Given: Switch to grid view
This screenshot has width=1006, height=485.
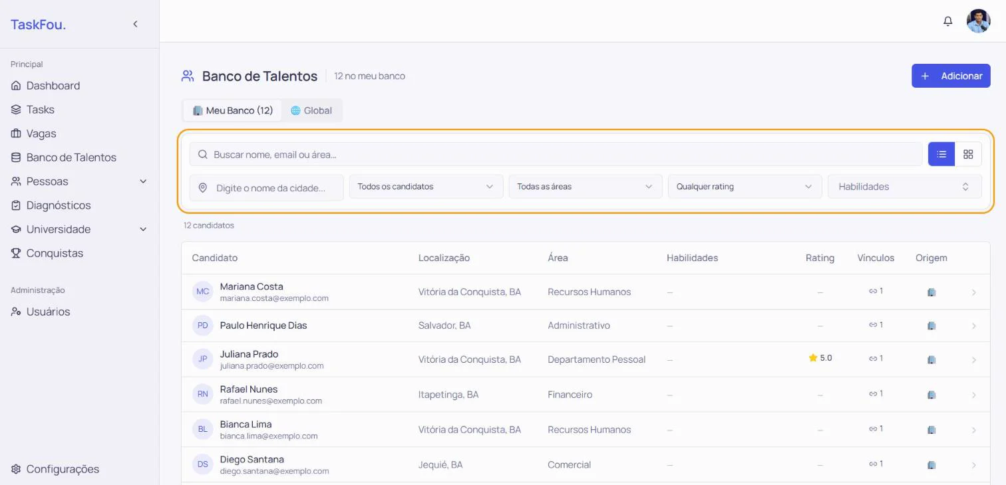Looking at the screenshot, I should click(x=968, y=154).
